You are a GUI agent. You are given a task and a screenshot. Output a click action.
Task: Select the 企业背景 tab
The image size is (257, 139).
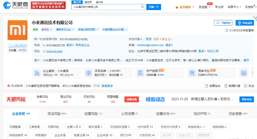[21, 113]
